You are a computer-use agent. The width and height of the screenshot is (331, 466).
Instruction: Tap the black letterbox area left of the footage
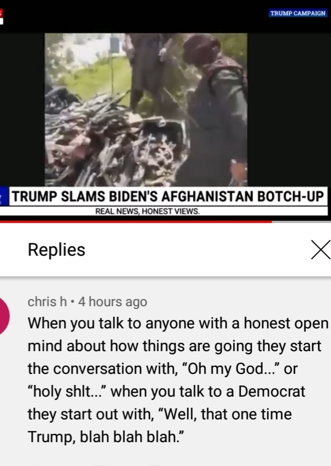22,110
